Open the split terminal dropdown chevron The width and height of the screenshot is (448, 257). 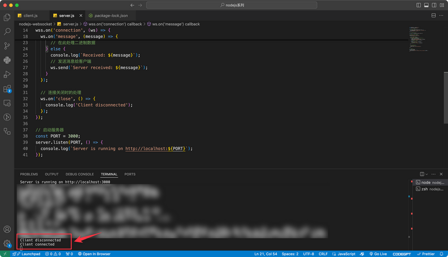click(426, 174)
